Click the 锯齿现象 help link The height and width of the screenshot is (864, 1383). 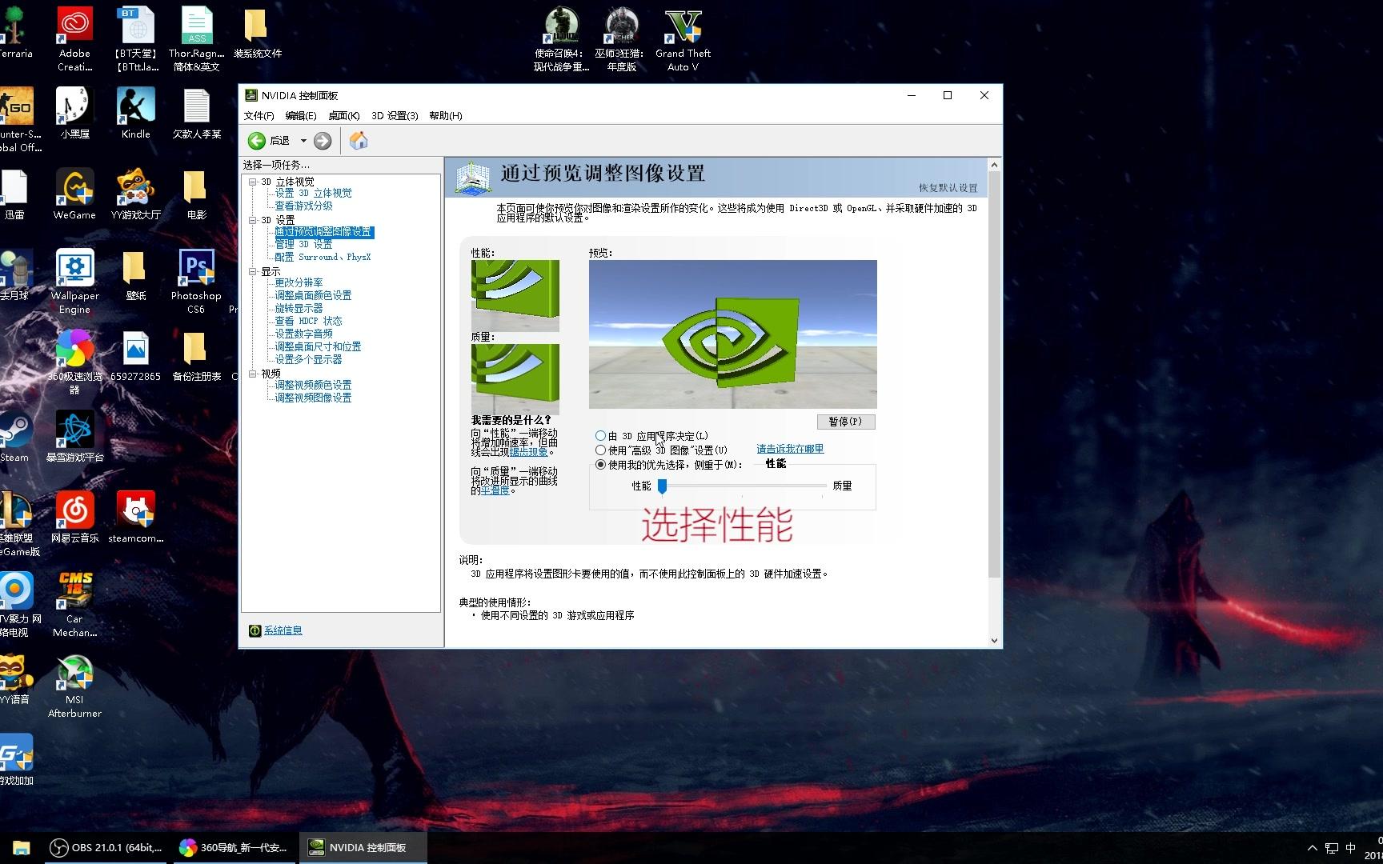528,453
